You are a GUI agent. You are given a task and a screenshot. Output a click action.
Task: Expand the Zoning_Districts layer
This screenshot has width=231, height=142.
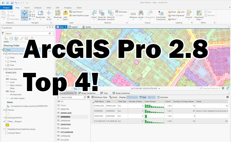coord(4,118)
